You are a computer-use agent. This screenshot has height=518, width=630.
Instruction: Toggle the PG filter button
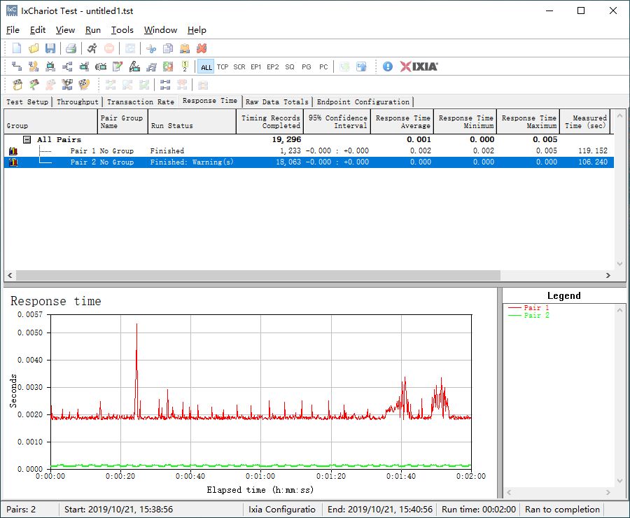coord(307,66)
